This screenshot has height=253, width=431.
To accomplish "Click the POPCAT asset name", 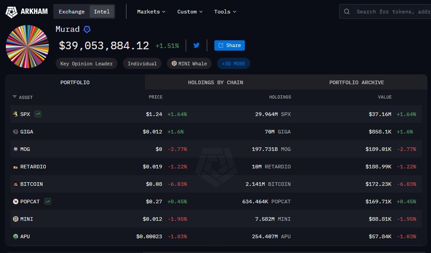I will (x=30, y=202).
